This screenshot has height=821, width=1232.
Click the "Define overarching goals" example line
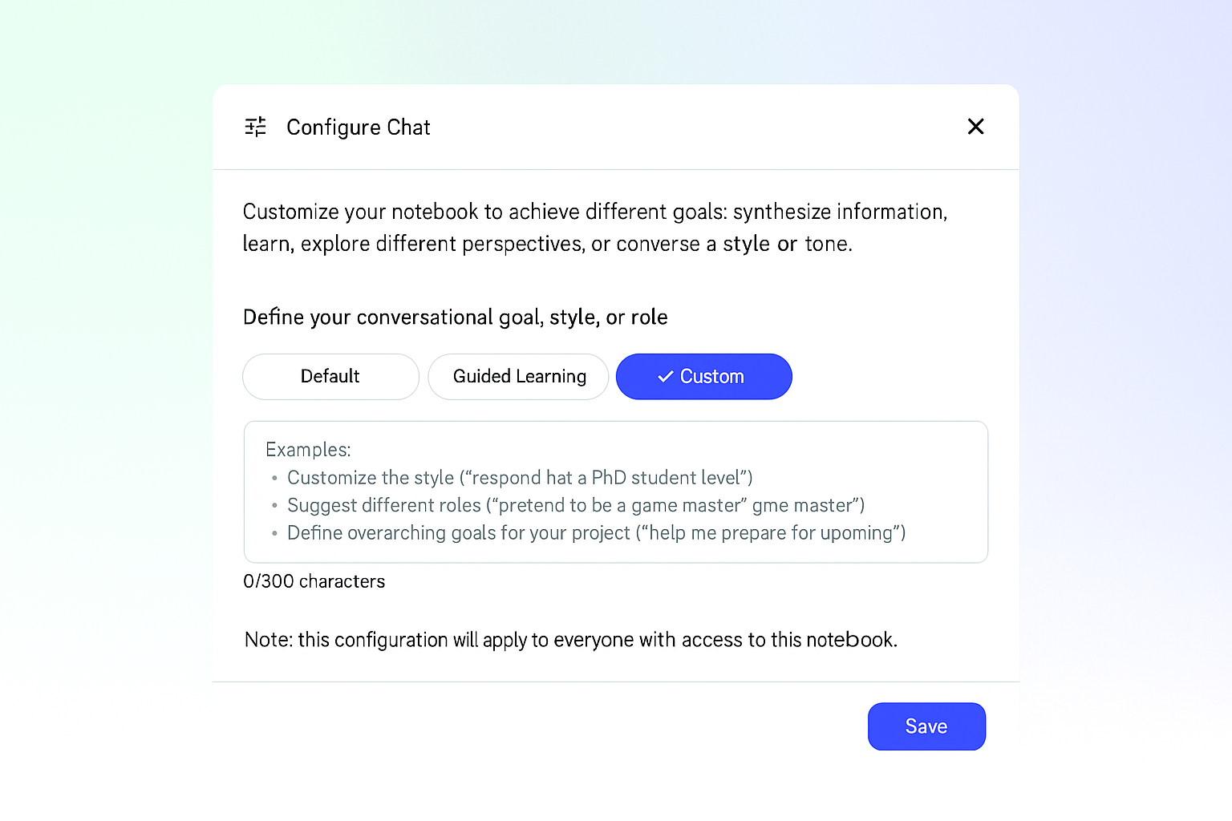pos(596,533)
